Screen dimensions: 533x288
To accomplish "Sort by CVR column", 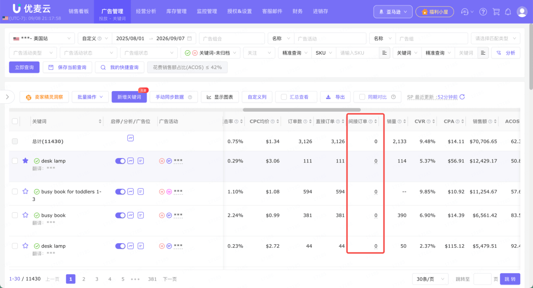I will 434,122.
